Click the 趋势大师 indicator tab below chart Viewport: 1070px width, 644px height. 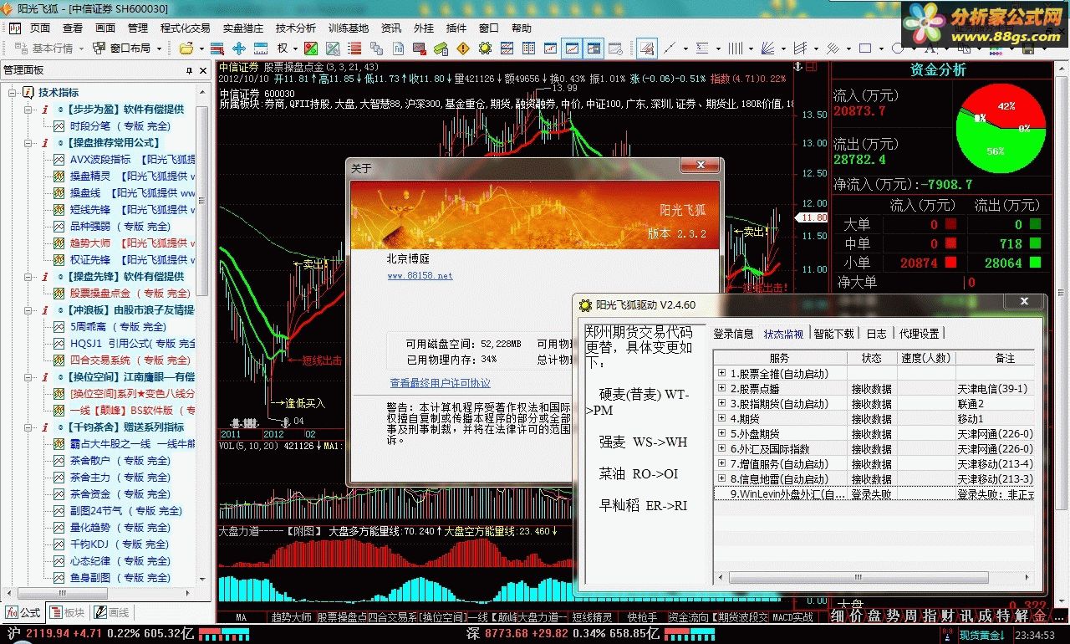pyautogui.click(x=291, y=617)
